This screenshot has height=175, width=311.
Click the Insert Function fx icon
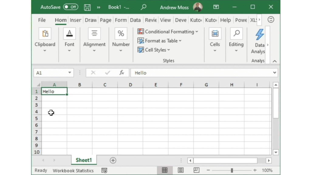click(x=121, y=73)
